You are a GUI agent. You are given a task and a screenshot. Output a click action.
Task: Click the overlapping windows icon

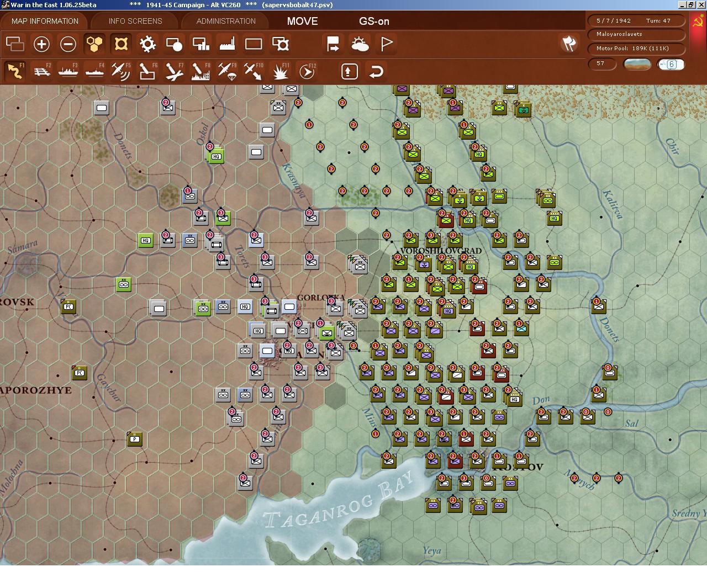(15, 44)
